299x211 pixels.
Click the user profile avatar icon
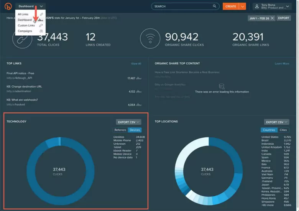pyautogui.click(x=257, y=6)
